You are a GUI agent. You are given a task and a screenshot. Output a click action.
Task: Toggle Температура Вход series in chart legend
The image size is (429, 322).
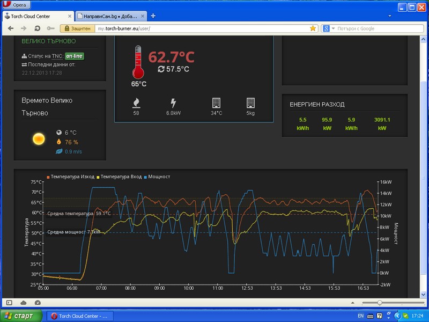click(x=121, y=176)
